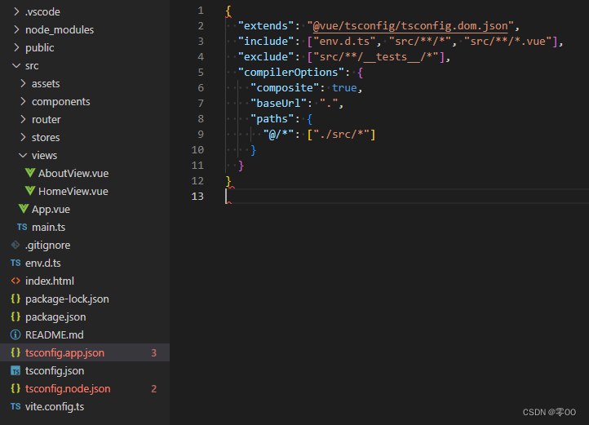Expand the stores folder chevron
Screen dimensions: 589x425
(23, 137)
